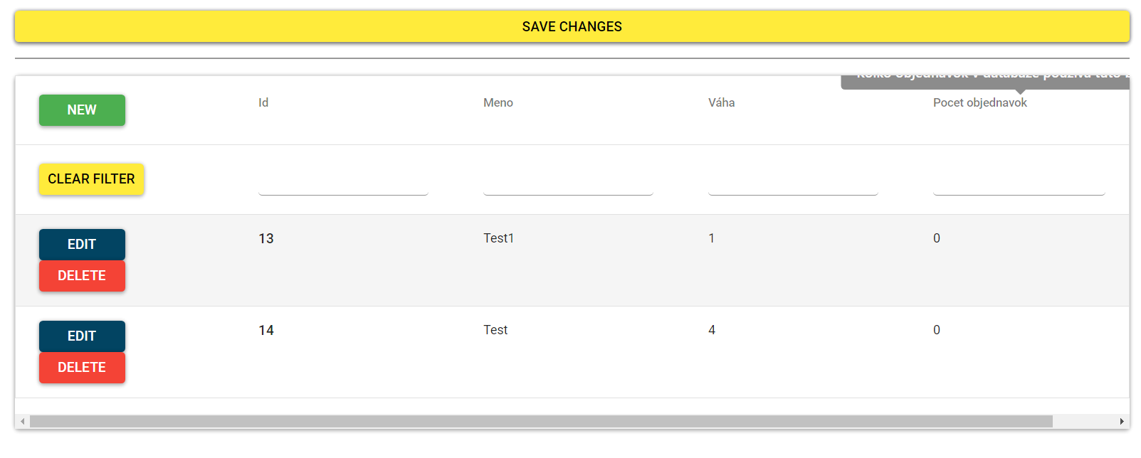
Task: Select the Id cell 14
Action: point(266,330)
